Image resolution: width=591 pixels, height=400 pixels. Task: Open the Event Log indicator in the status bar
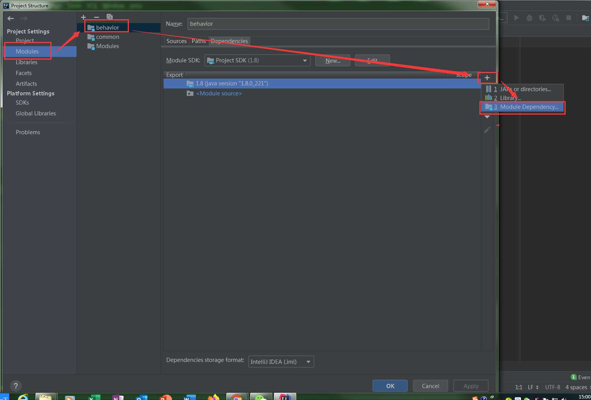[x=580, y=377]
